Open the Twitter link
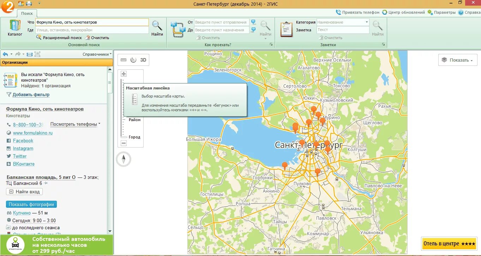 pyautogui.click(x=20, y=156)
